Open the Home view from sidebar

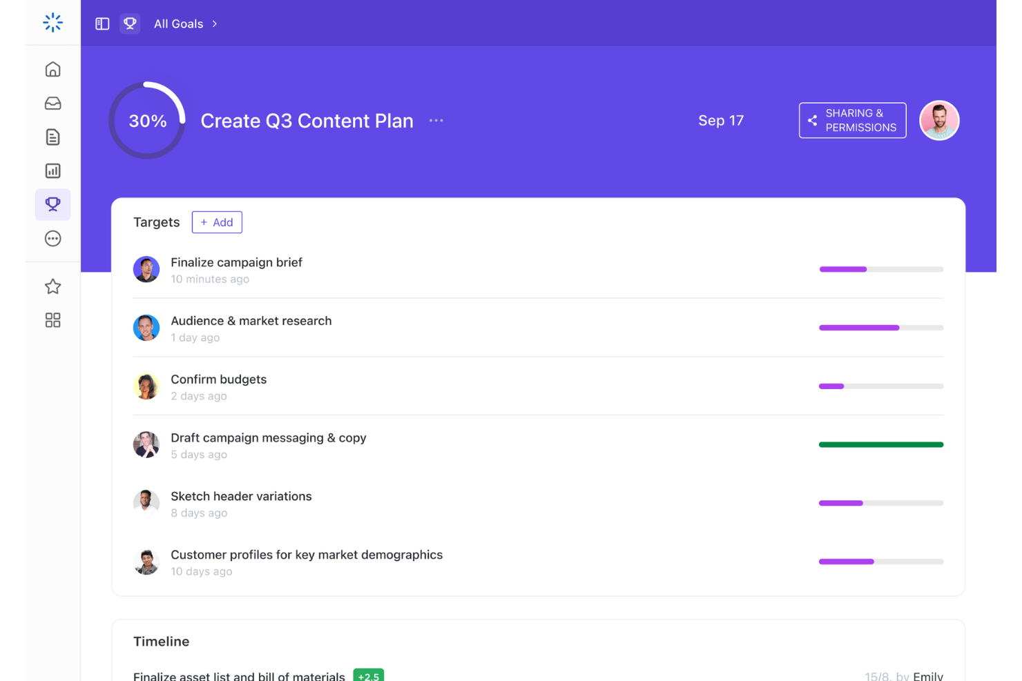52,69
